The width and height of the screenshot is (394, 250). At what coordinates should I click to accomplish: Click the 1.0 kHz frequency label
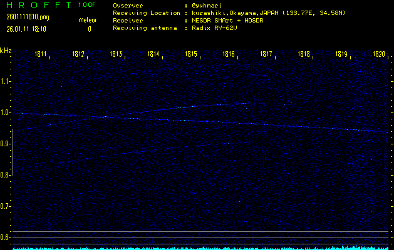click(6, 112)
